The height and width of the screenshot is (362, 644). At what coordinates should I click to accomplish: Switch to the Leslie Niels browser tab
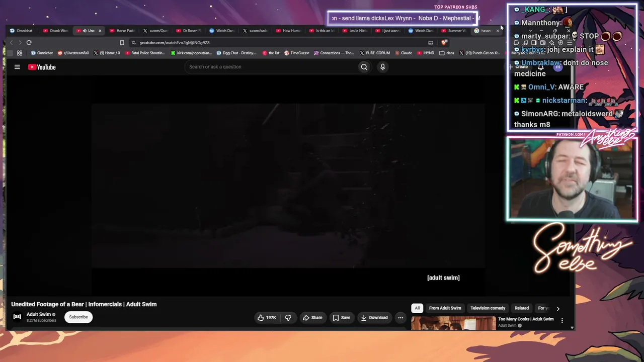[355, 31]
